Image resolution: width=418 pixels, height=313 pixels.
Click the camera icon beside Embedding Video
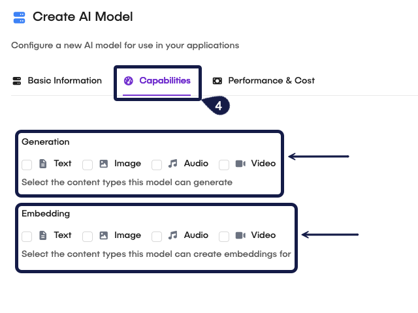click(x=240, y=235)
